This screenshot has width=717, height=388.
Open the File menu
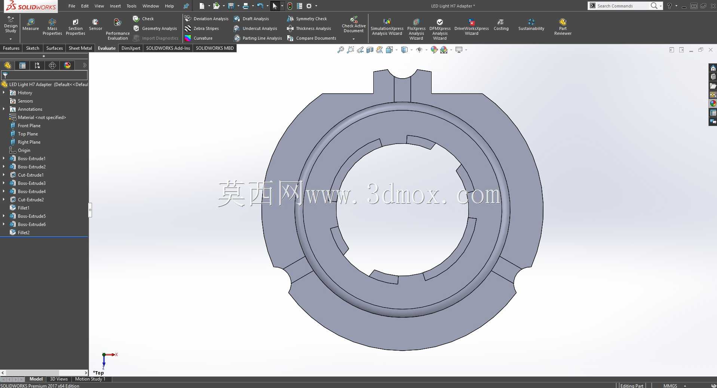tap(72, 6)
